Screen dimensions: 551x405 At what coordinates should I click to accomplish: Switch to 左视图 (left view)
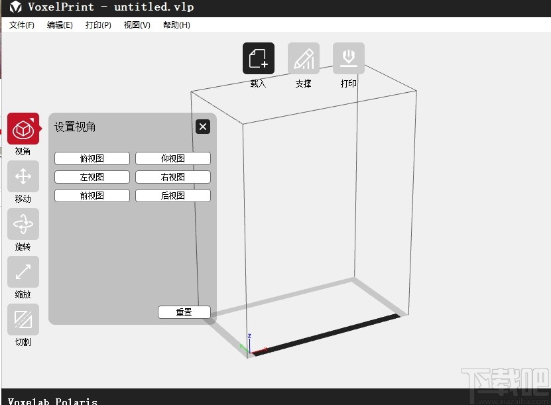92,176
